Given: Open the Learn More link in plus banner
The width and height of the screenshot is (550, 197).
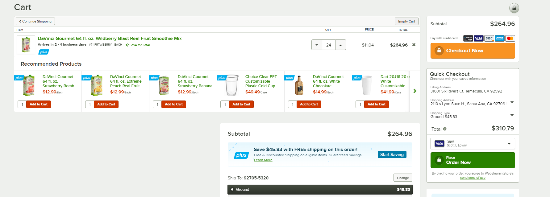Looking at the screenshot, I should click(263, 160).
